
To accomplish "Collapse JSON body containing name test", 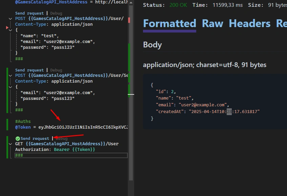I will click(10, 30).
